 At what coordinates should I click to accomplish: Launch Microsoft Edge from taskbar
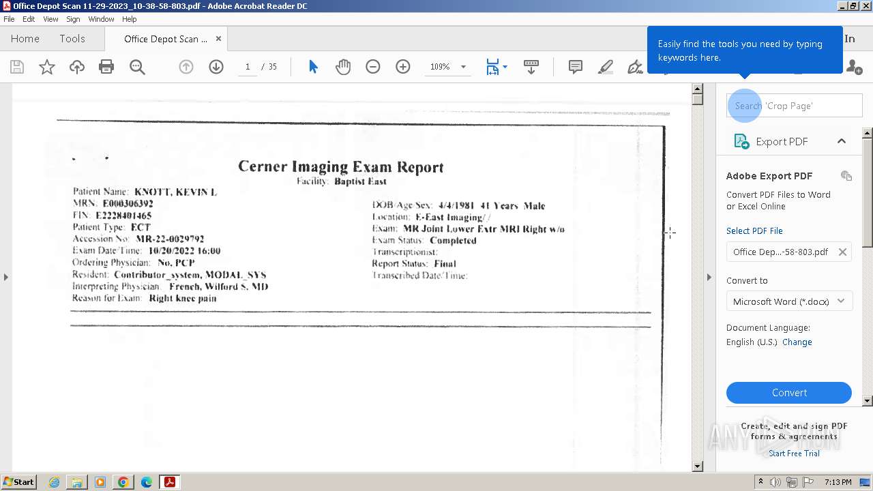[x=147, y=482]
